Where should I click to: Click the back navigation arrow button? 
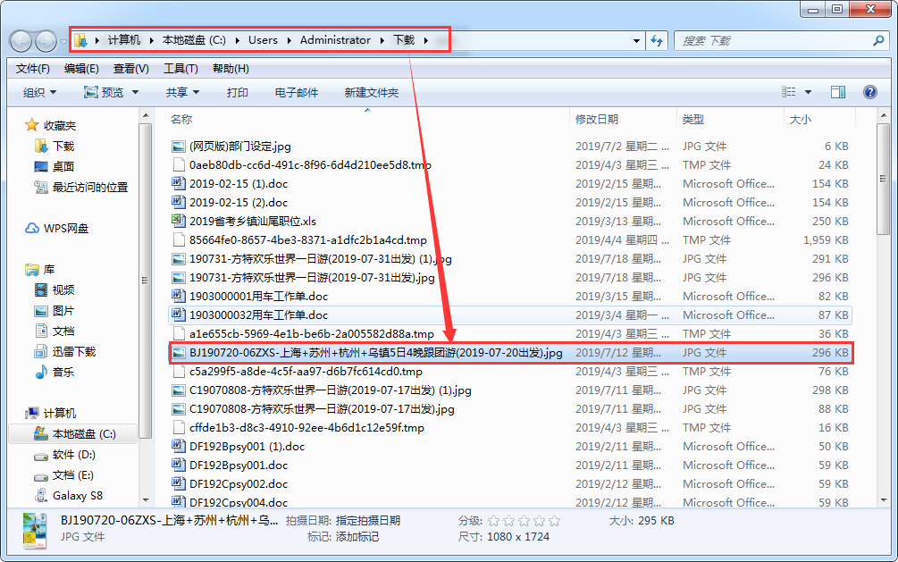pos(21,40)
